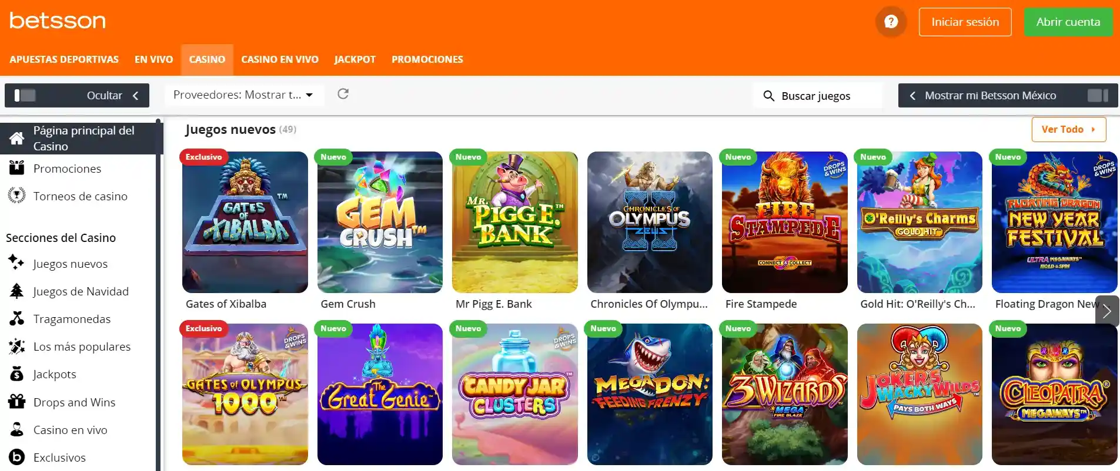Open Página principal del Casino link
1120x471 pixels.
(81, 138)
